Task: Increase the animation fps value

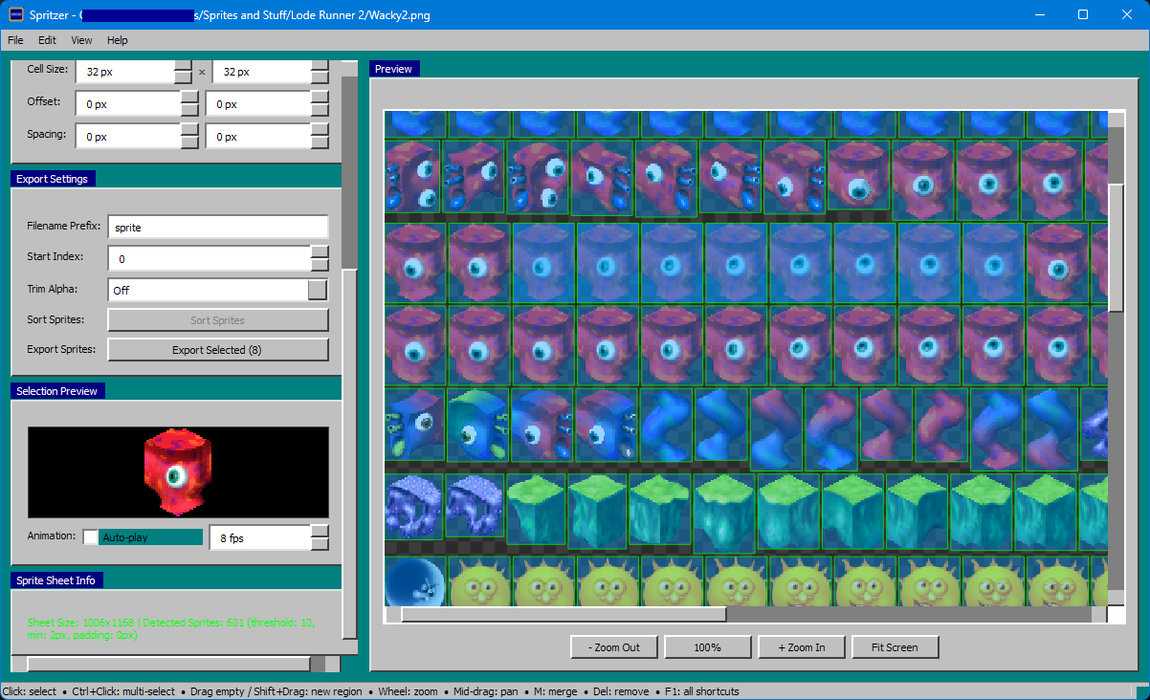Action: [320, 532]
